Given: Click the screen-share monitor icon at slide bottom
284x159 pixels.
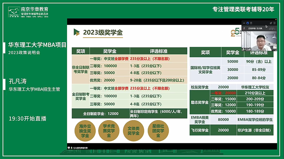Looking at the screenshot, I should [x=69, y=148].
